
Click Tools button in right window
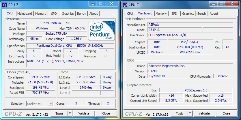point(180,114)
